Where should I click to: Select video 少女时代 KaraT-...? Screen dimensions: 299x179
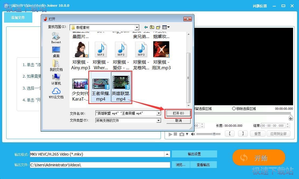80,90
